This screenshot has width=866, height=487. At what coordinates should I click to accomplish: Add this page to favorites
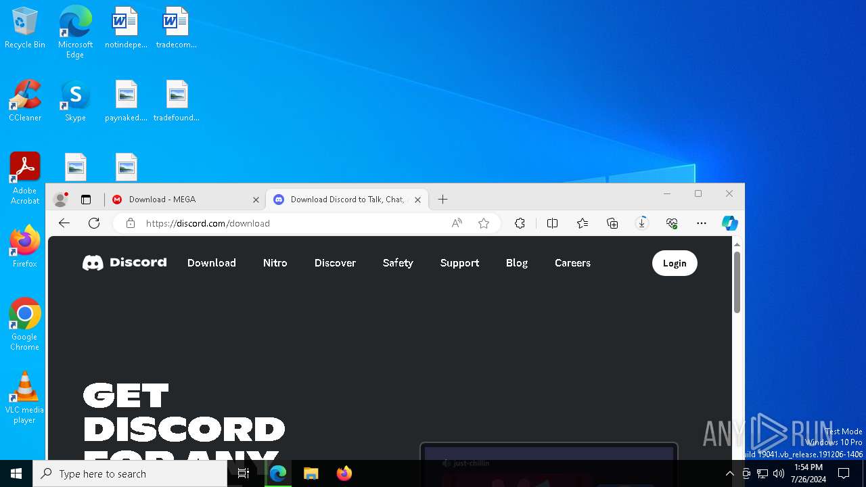tap(484, 223)
